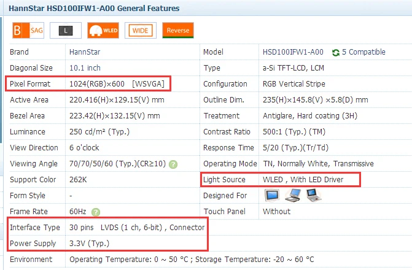The height and width of the screenshot is (270, 412).
Task: Click the WIDE badge icon
Action: pos(141,31)
